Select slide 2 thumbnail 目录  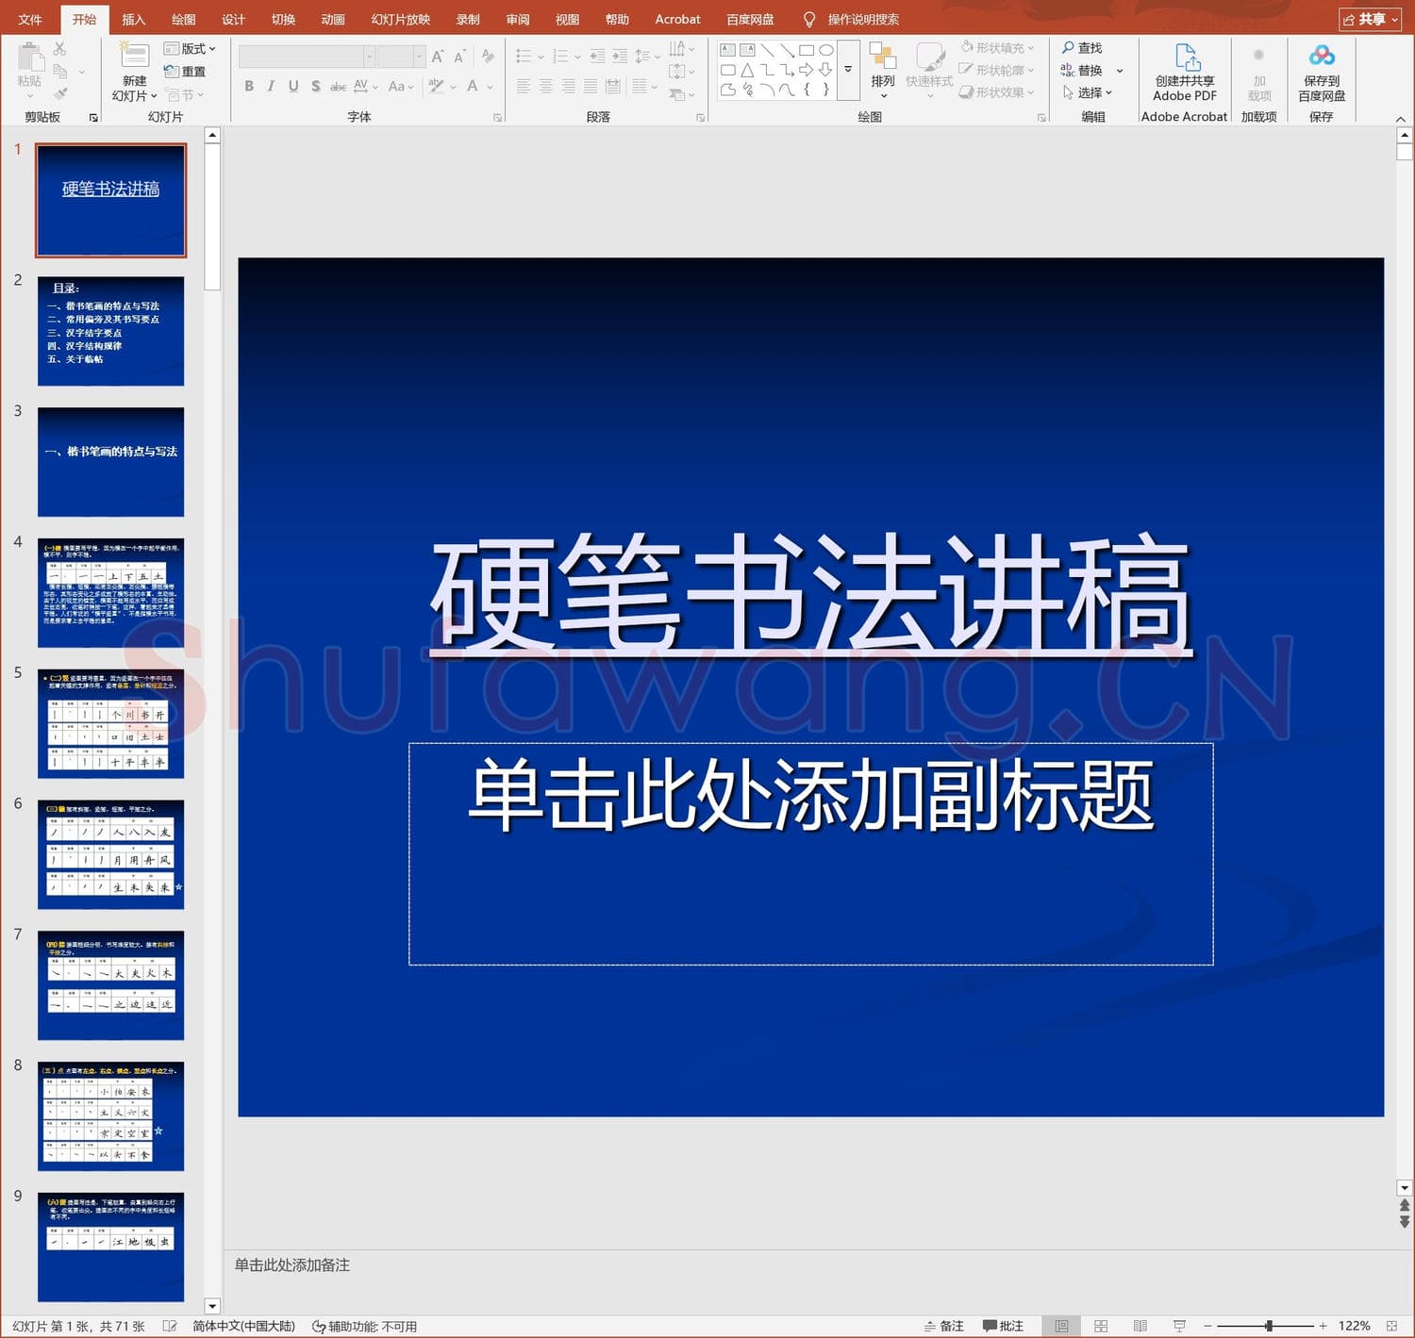coord(110,331)
